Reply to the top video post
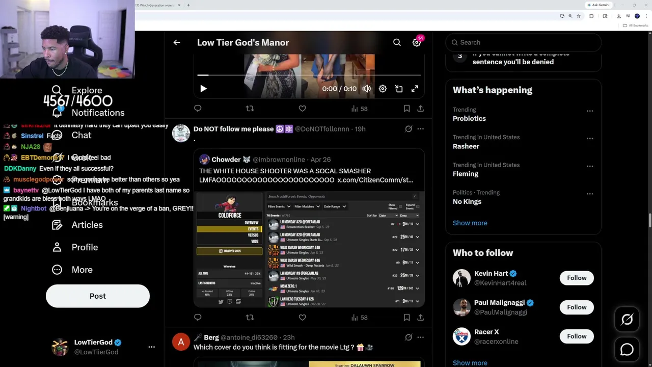This screenshot has height=367, width=652. click(198, 108)
